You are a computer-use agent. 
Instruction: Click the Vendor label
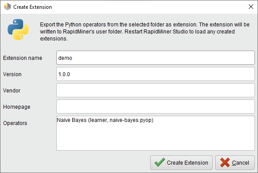coord(12,90)
